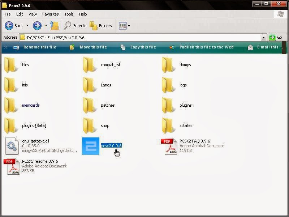289x217 pixels.
Task: Open the Back history dropdown arrow
Action: pyautogui.click(x=28, y=26)
